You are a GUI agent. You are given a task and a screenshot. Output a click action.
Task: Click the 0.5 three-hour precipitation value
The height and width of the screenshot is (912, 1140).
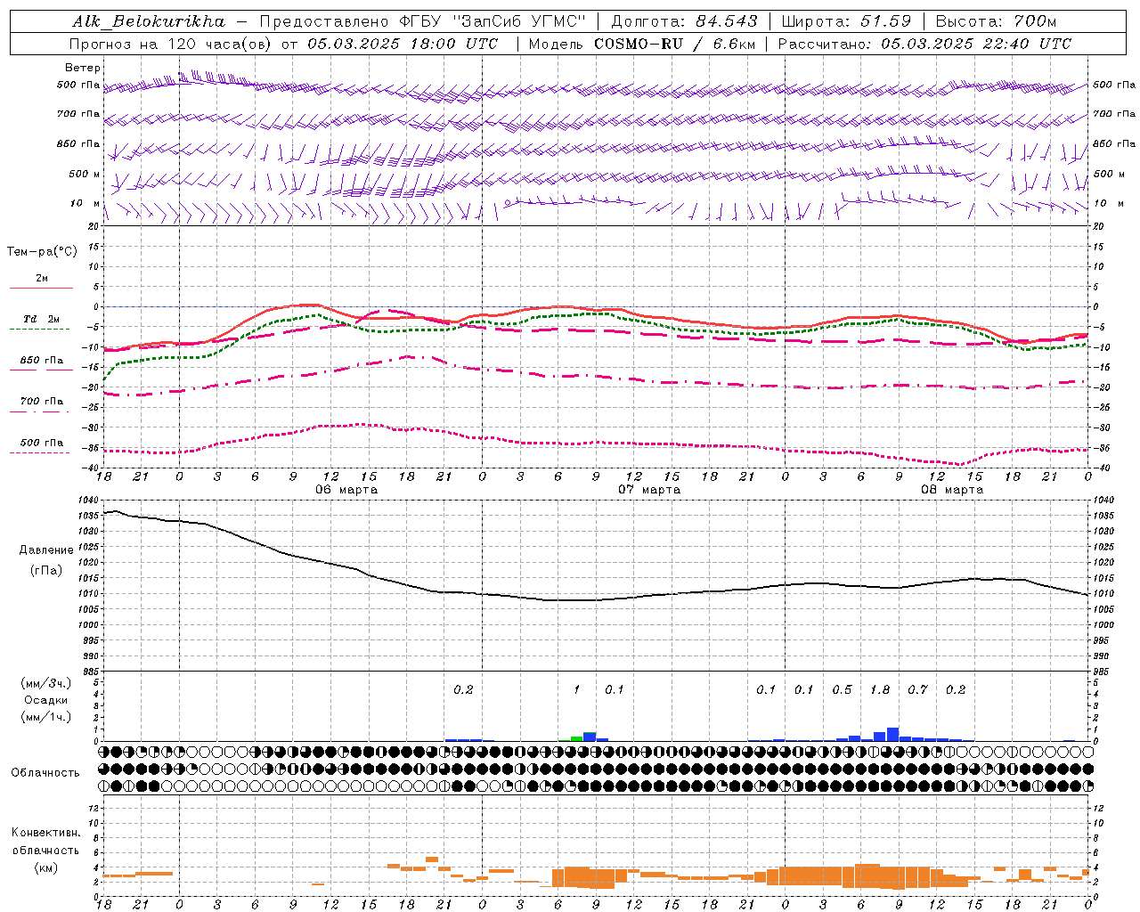pyautogui.click(x=842, y=690)
